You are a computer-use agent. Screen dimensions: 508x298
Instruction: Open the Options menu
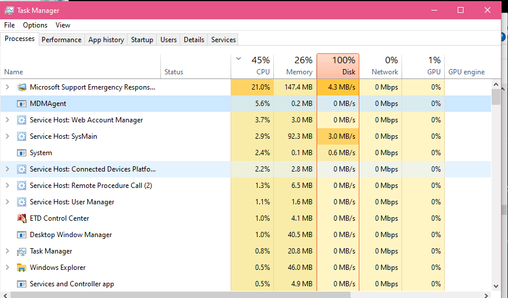[x=35, y=25]
